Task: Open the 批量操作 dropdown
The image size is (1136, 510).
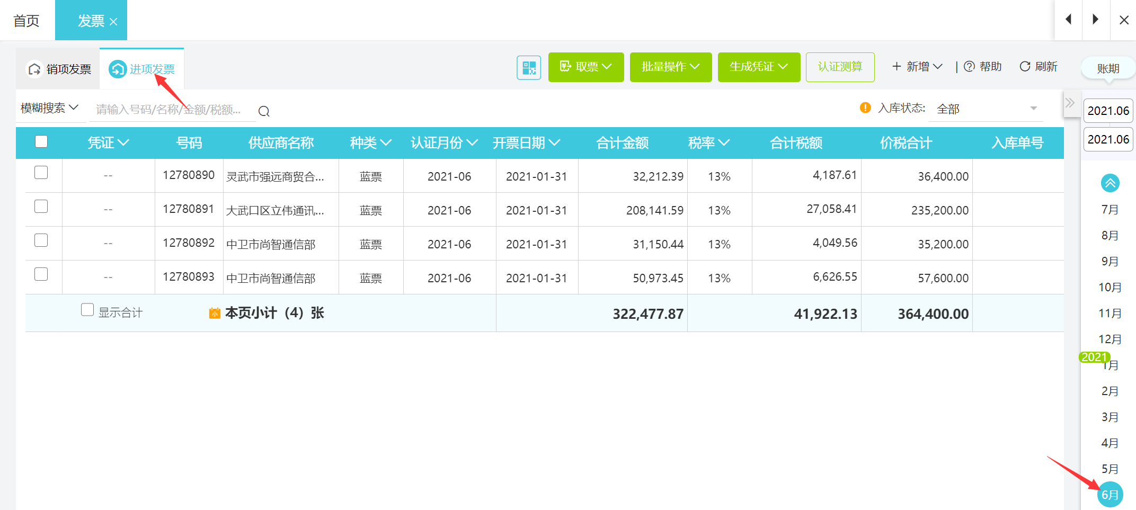Action: point(671,67)
